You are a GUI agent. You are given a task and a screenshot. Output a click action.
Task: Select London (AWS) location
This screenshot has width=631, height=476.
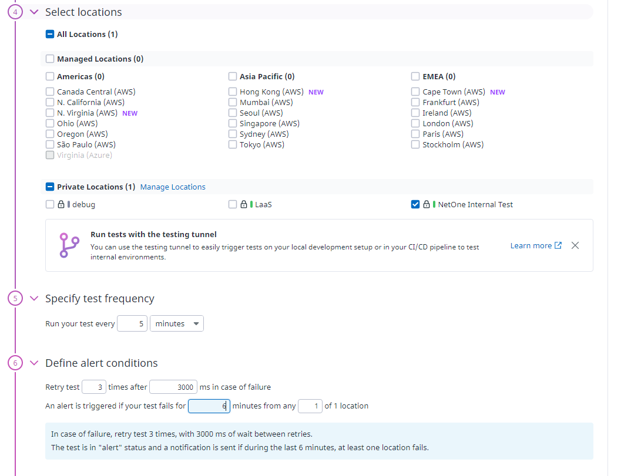point(415,123)
